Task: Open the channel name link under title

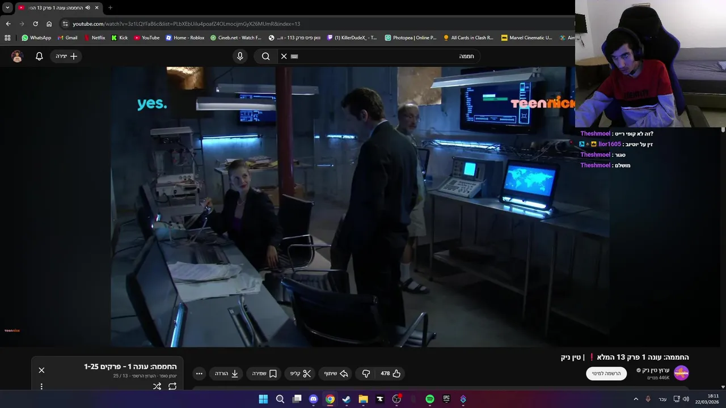Action: coord(656,370)
